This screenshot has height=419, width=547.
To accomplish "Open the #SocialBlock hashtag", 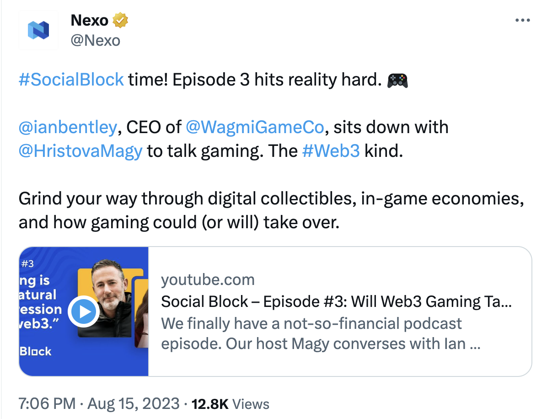I will (71, 80).
